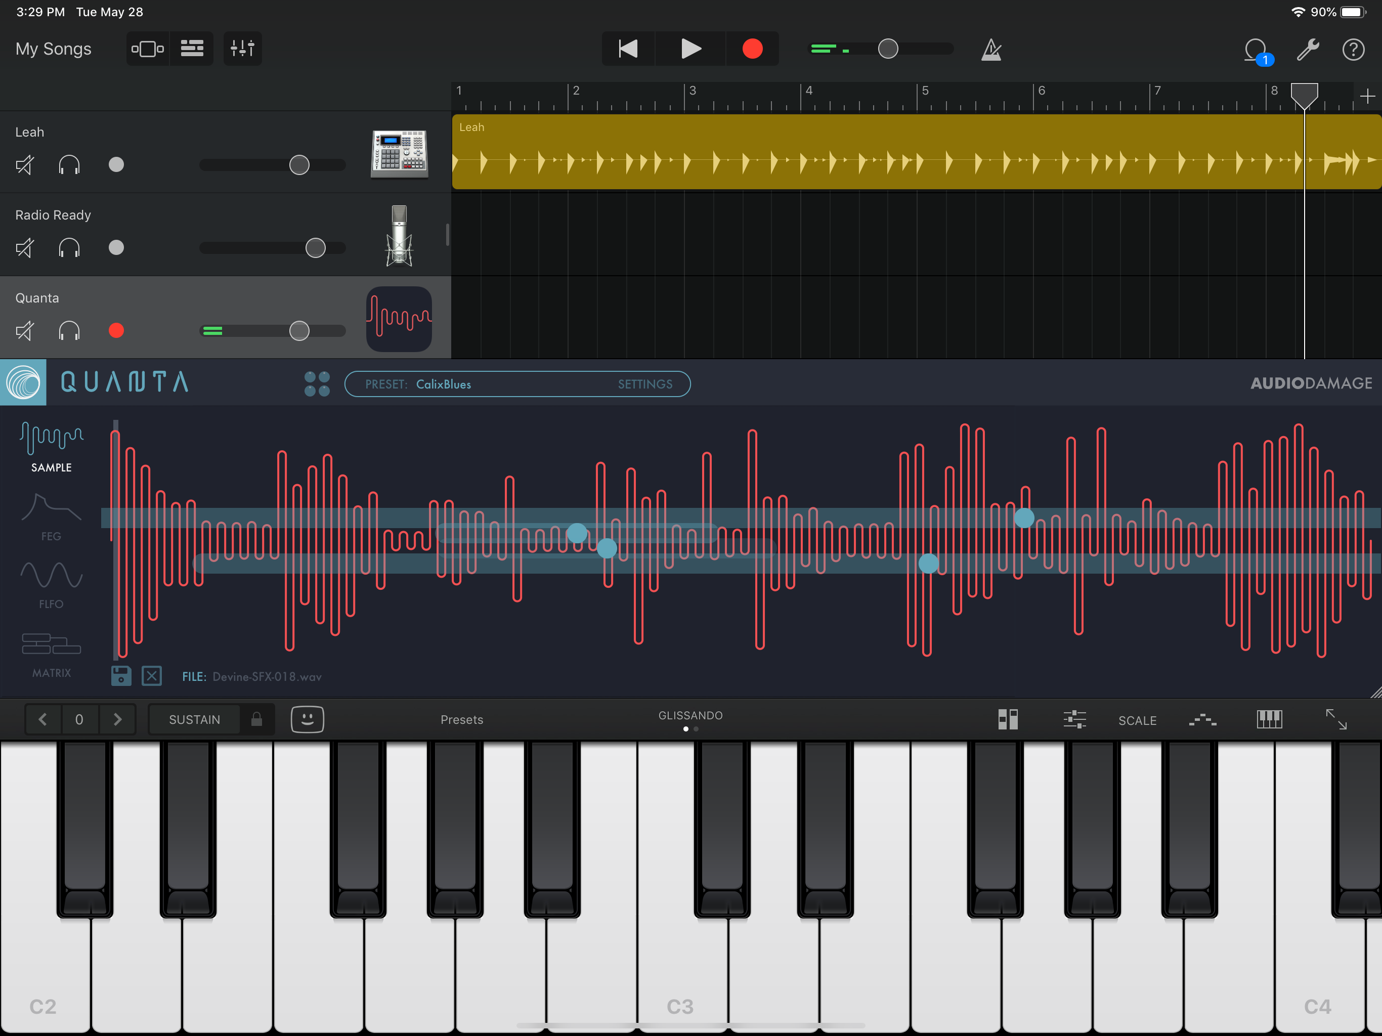This screenshot has height=1036, width=1382.
Task: Clear the loaded sample with X icon
Action: [152, 675]
